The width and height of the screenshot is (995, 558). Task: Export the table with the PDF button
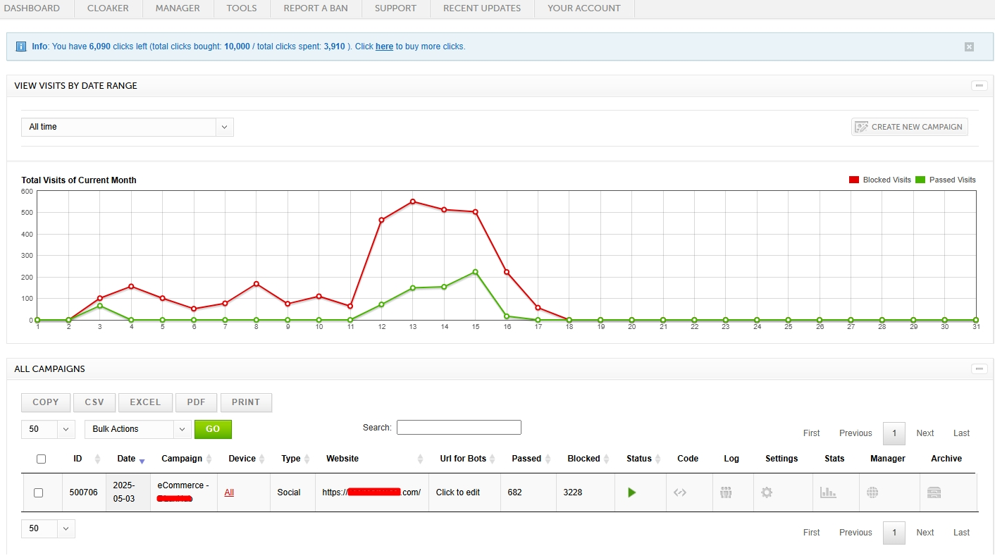(x=196, y=402)
